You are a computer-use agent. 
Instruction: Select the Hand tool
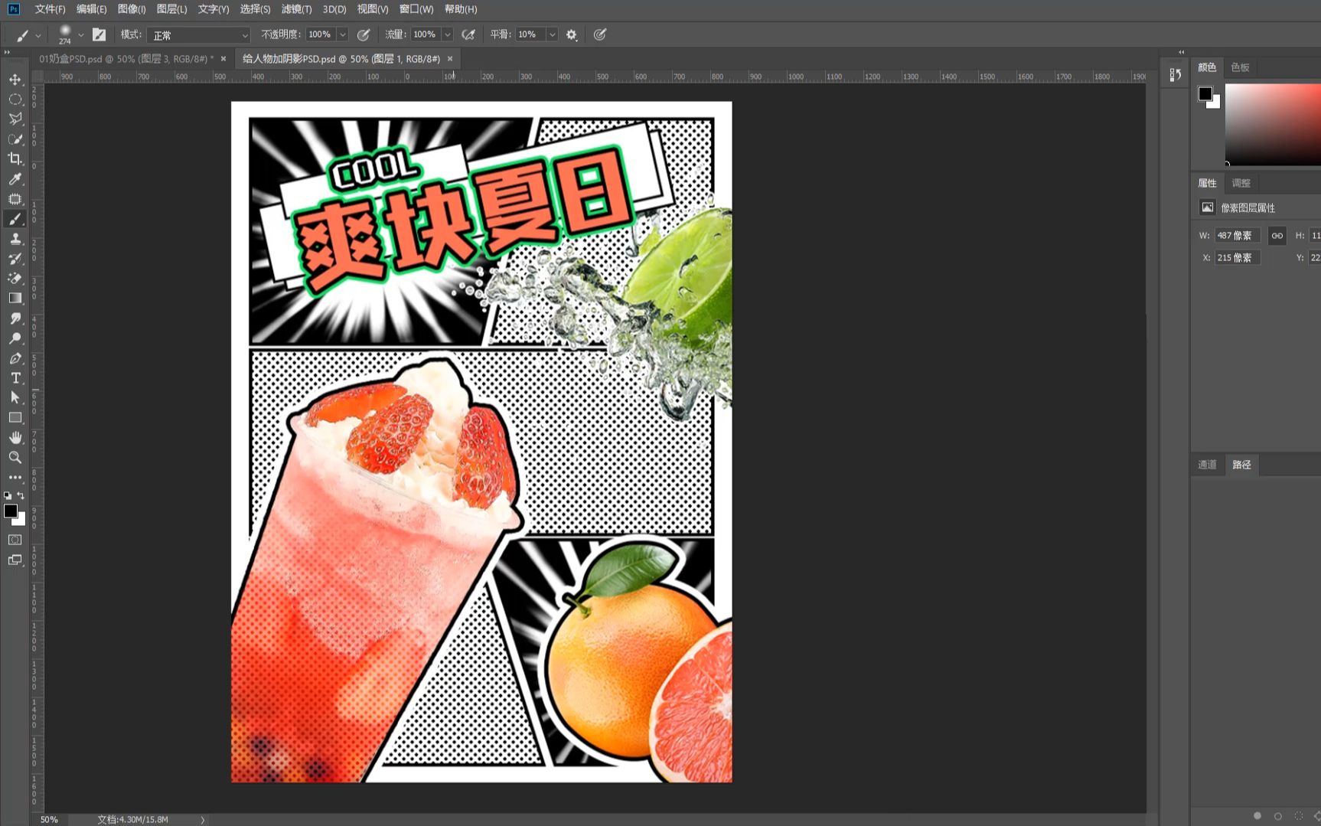pyautogui.click(x=15, y=438)
